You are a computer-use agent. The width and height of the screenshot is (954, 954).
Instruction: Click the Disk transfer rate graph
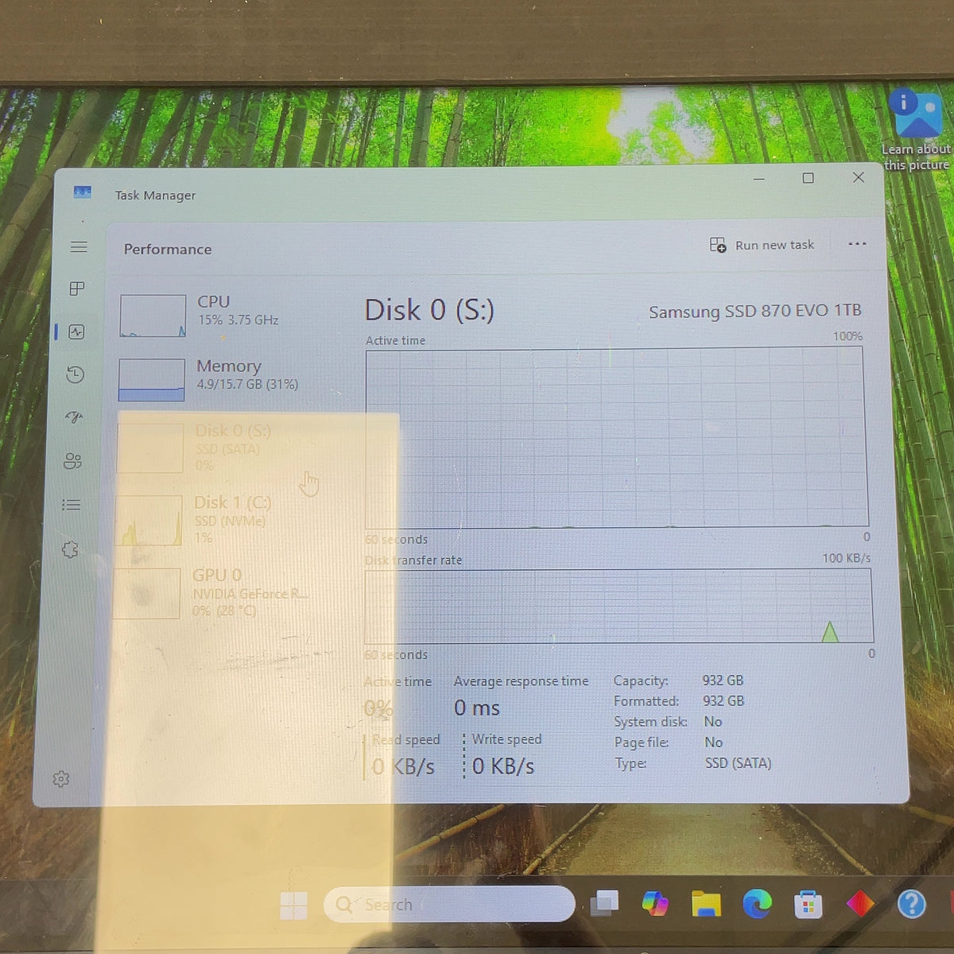click(619, 606)
